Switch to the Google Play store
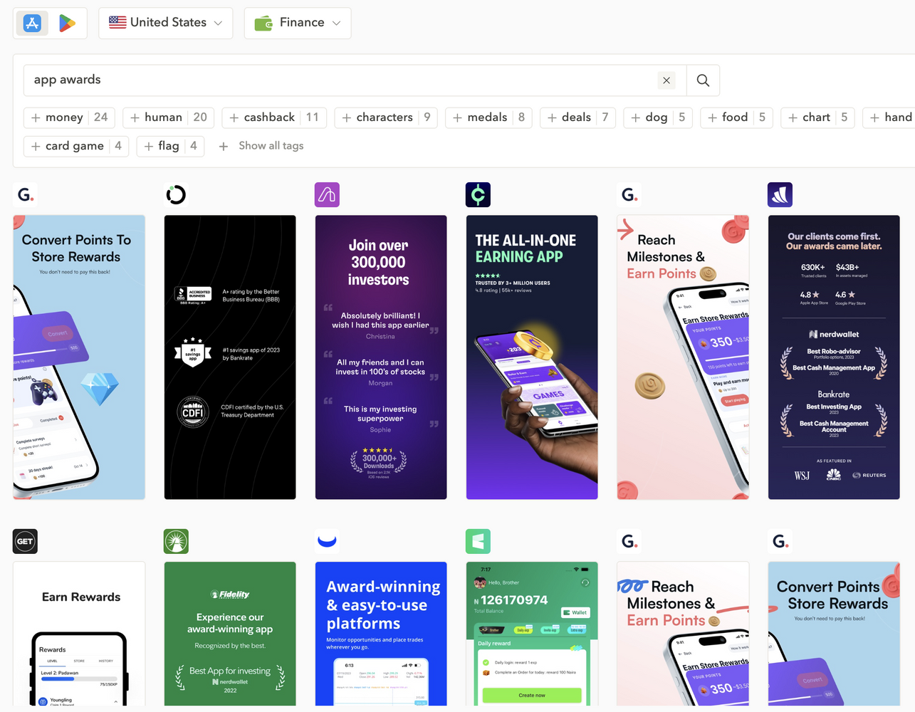 [x=67, y=23]
